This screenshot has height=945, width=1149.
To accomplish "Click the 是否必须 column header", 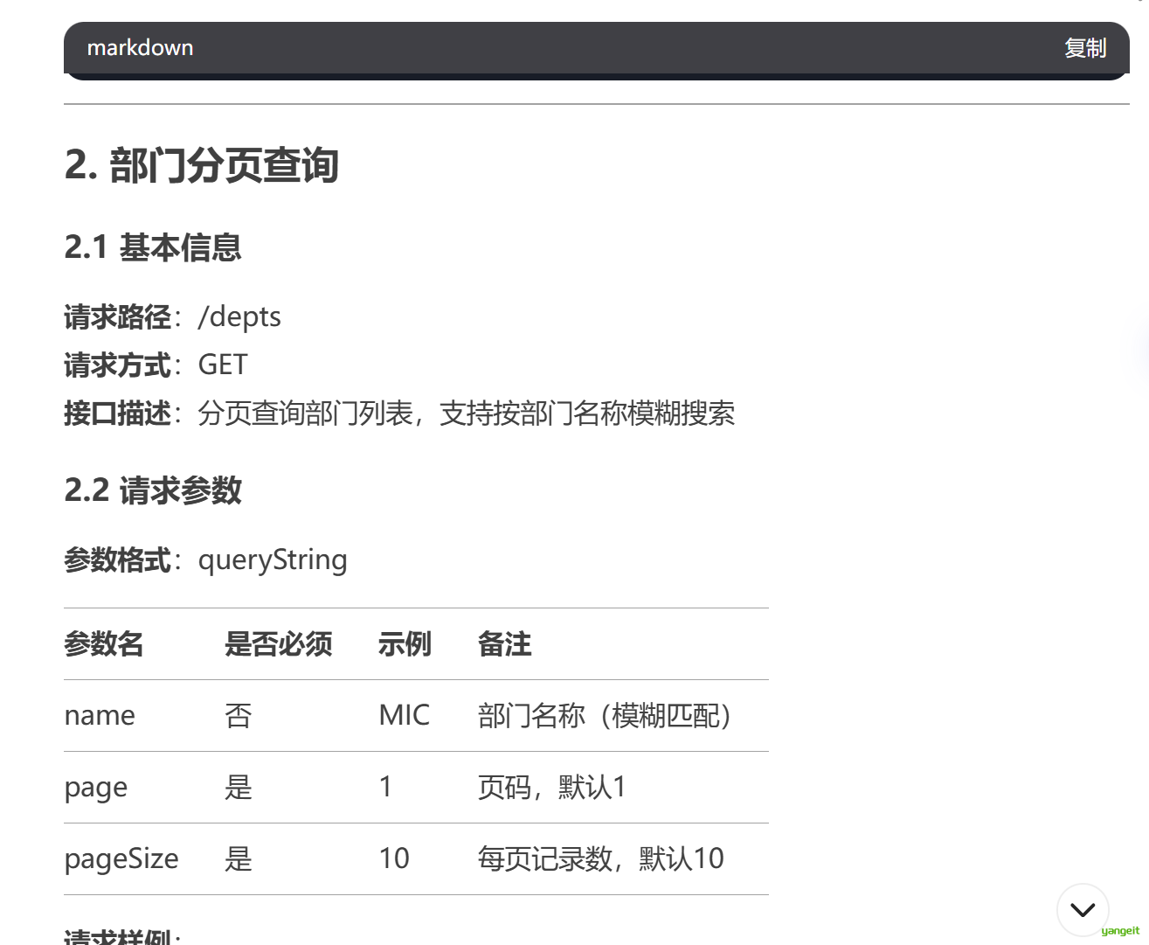I will pyautogui.click(x=279, y=644).
